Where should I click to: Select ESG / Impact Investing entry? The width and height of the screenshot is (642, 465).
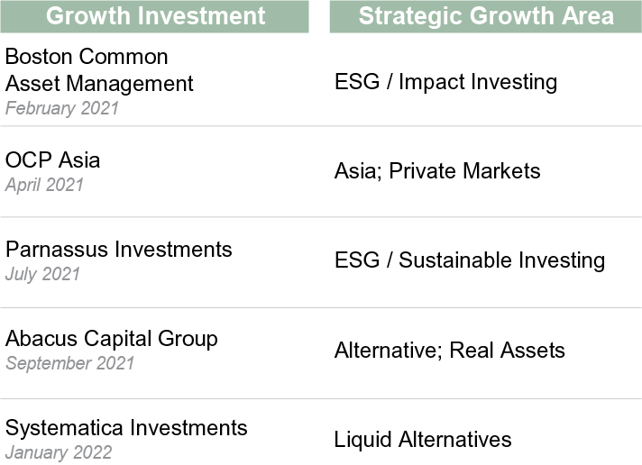(x=445, y=82)
